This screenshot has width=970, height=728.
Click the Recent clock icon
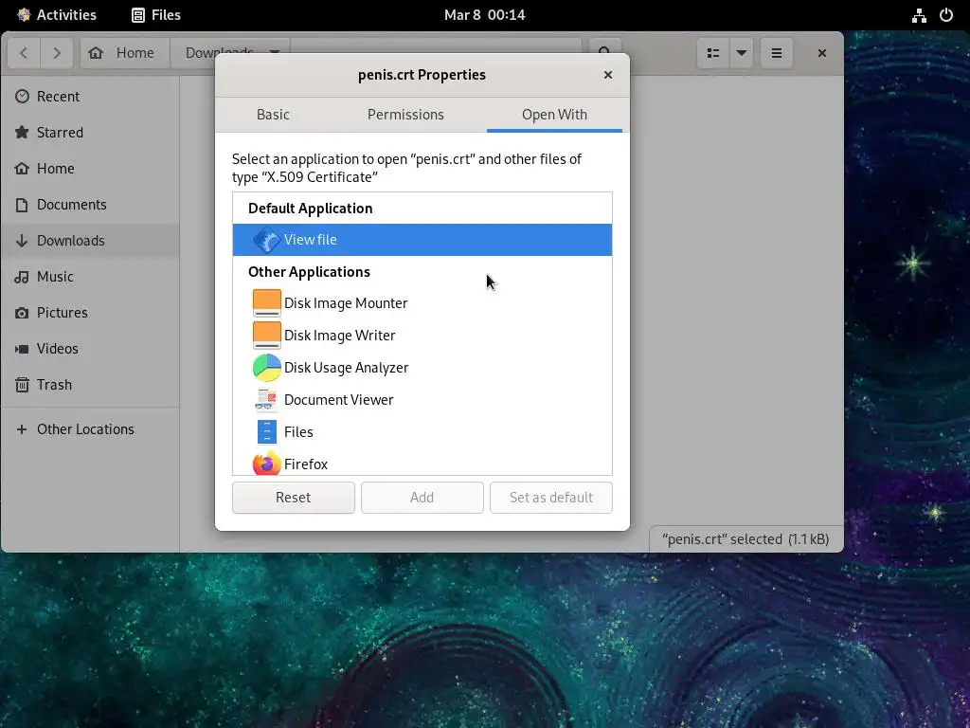[x=22, y=96]
